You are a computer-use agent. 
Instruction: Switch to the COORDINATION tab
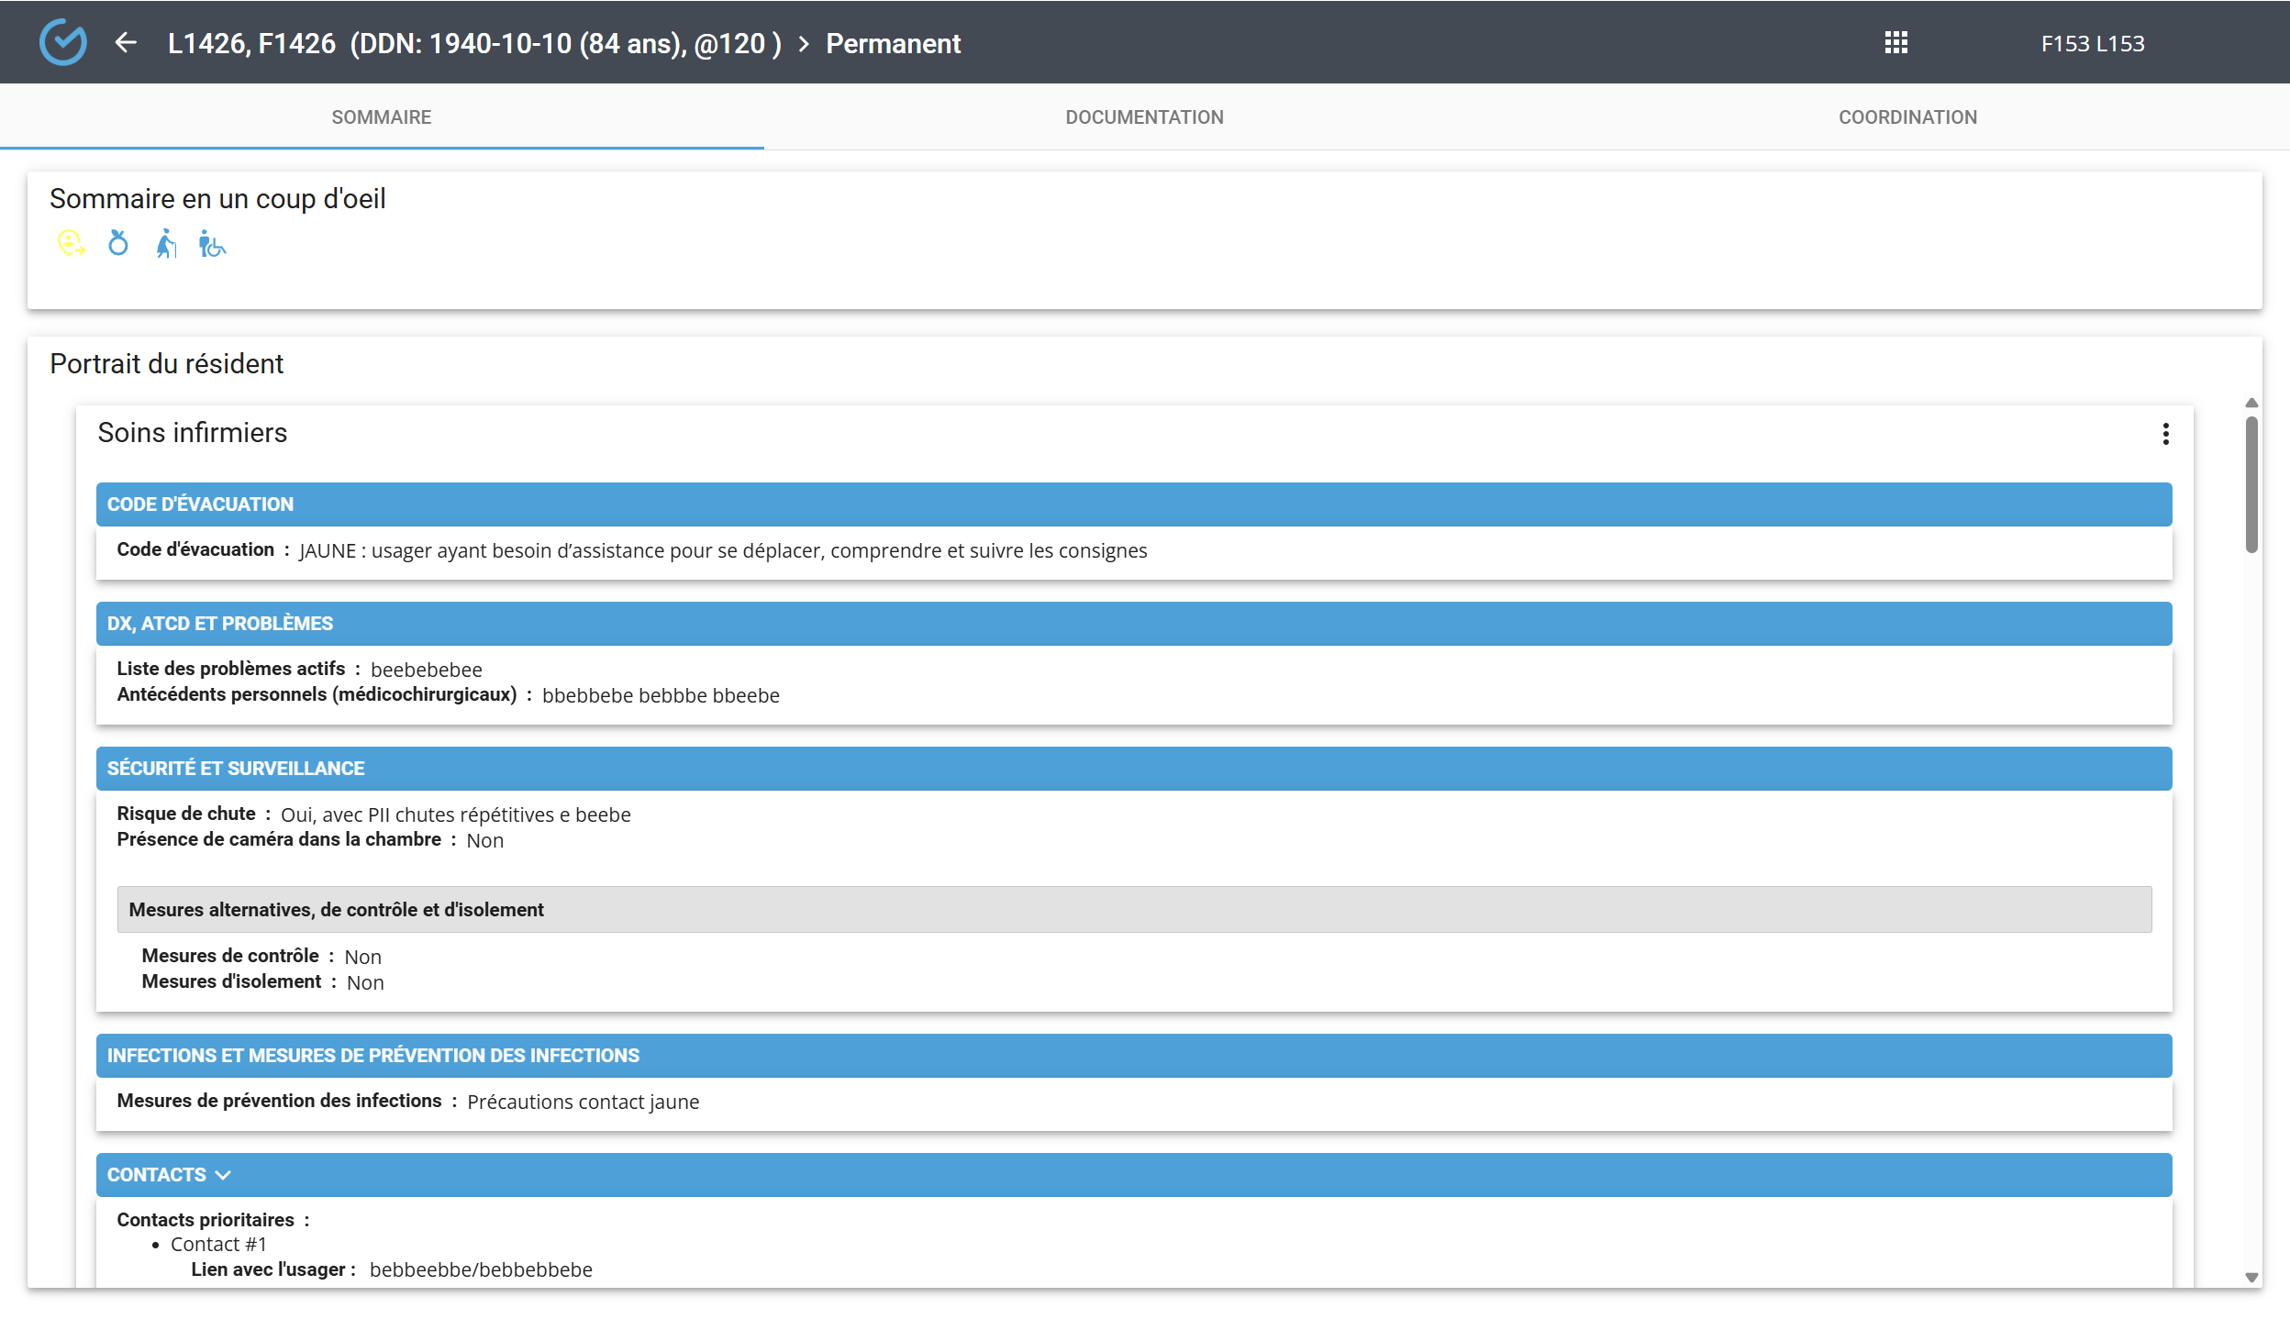1907,117
